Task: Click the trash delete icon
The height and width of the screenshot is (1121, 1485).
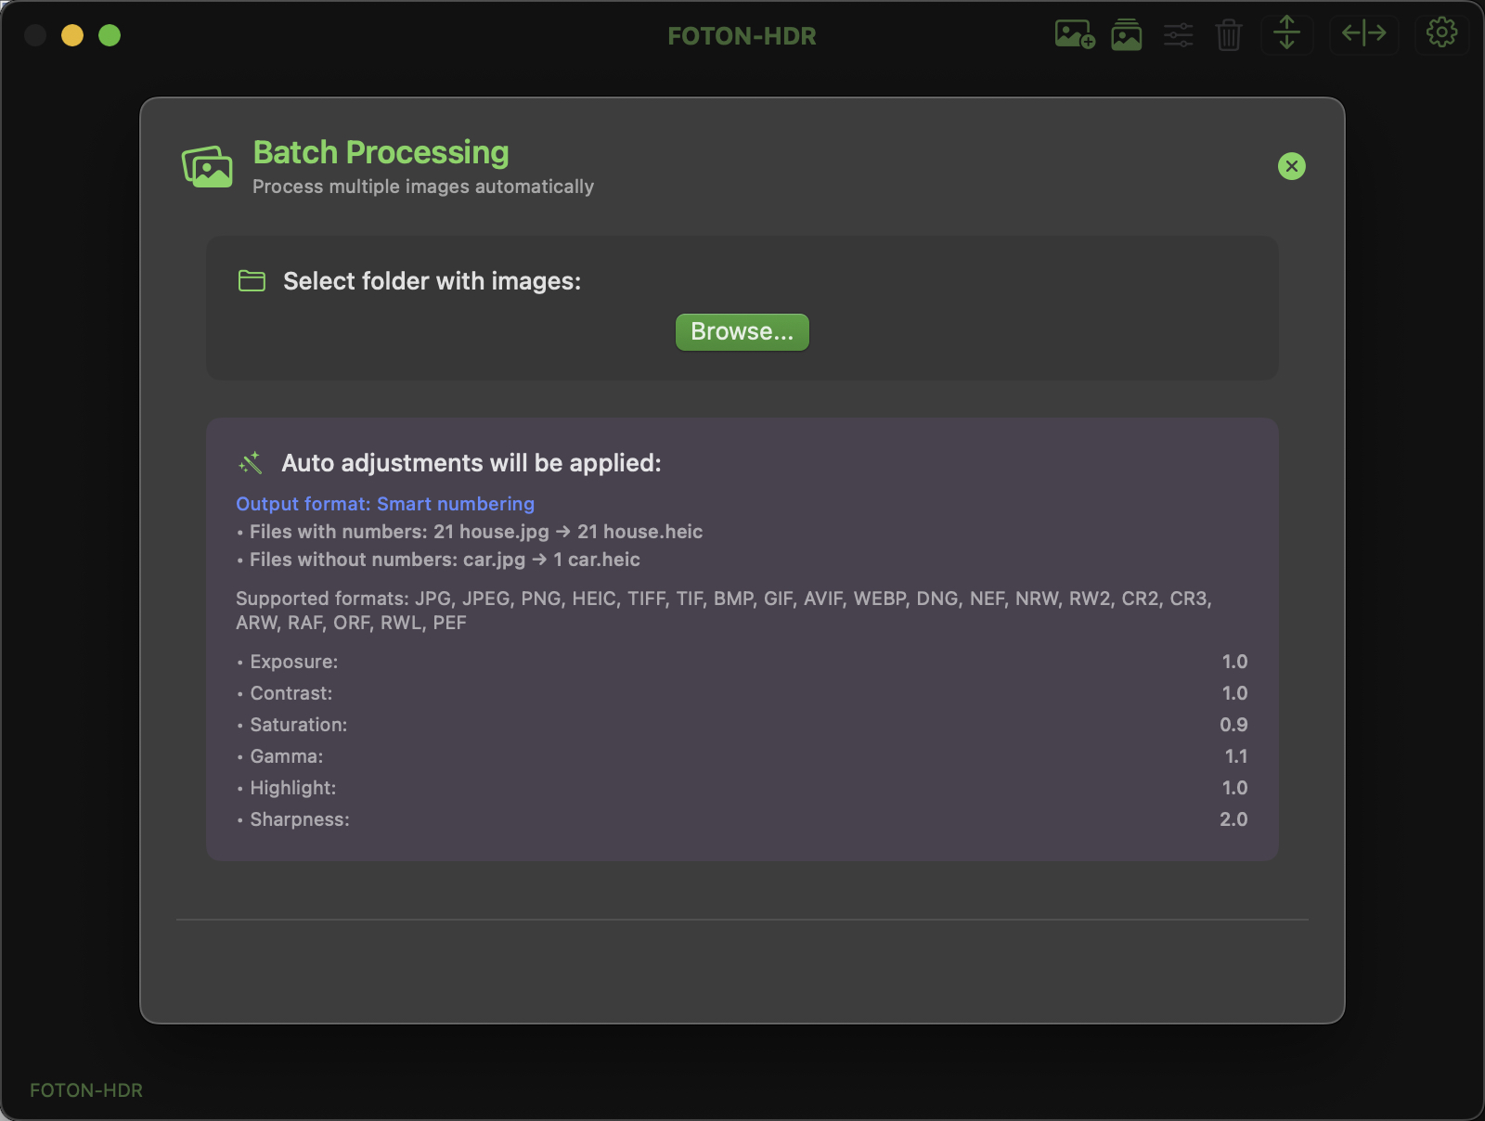Action: (1229, 35)
